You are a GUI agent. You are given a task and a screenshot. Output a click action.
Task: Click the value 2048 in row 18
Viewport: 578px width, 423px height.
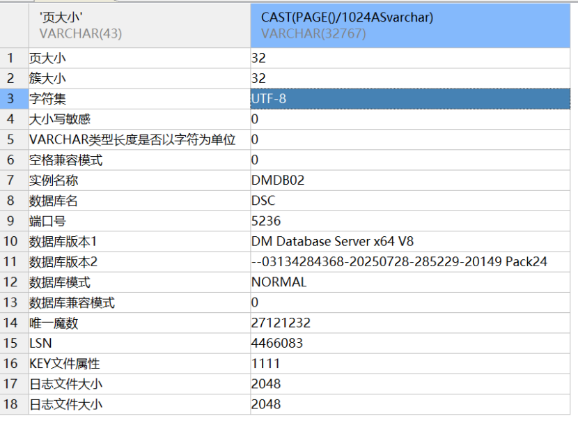tap(410, 404)
